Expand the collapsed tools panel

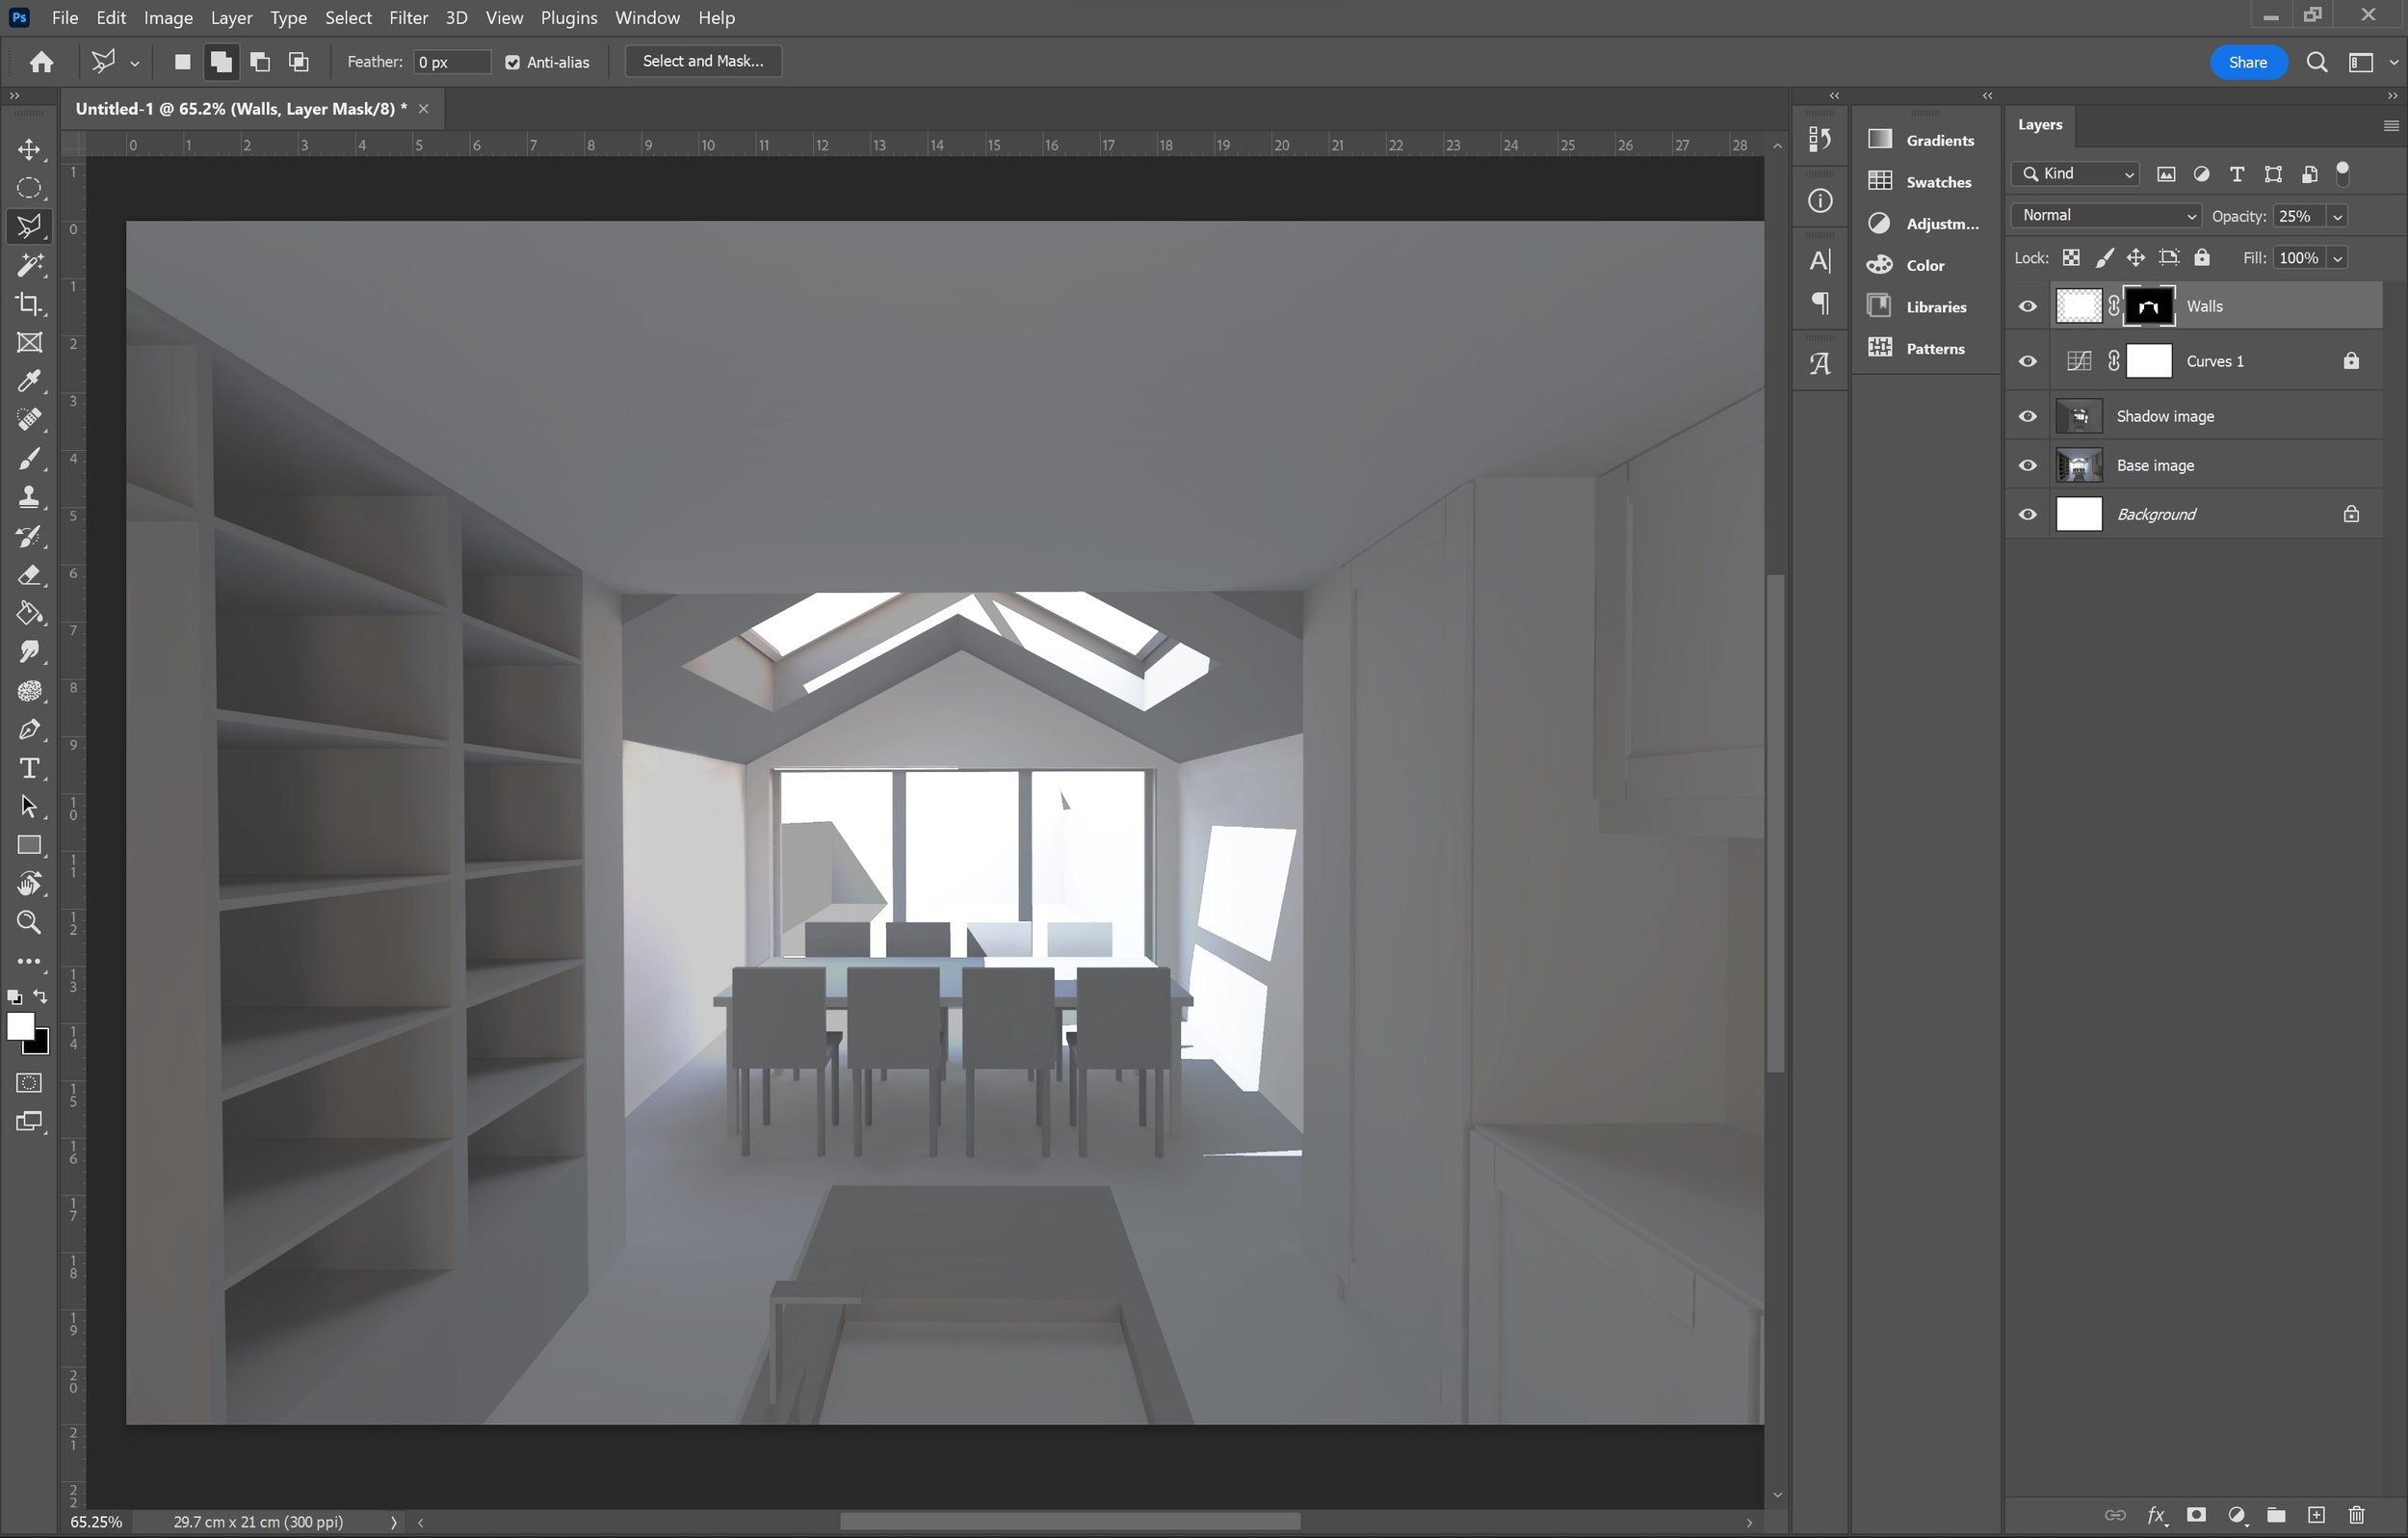tap(14, 96)
